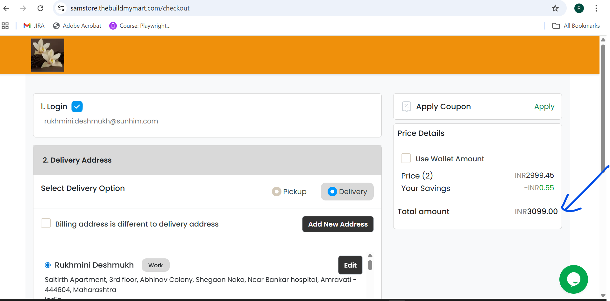Open the apps grid icon in bookmarks bar

(5, 26)
